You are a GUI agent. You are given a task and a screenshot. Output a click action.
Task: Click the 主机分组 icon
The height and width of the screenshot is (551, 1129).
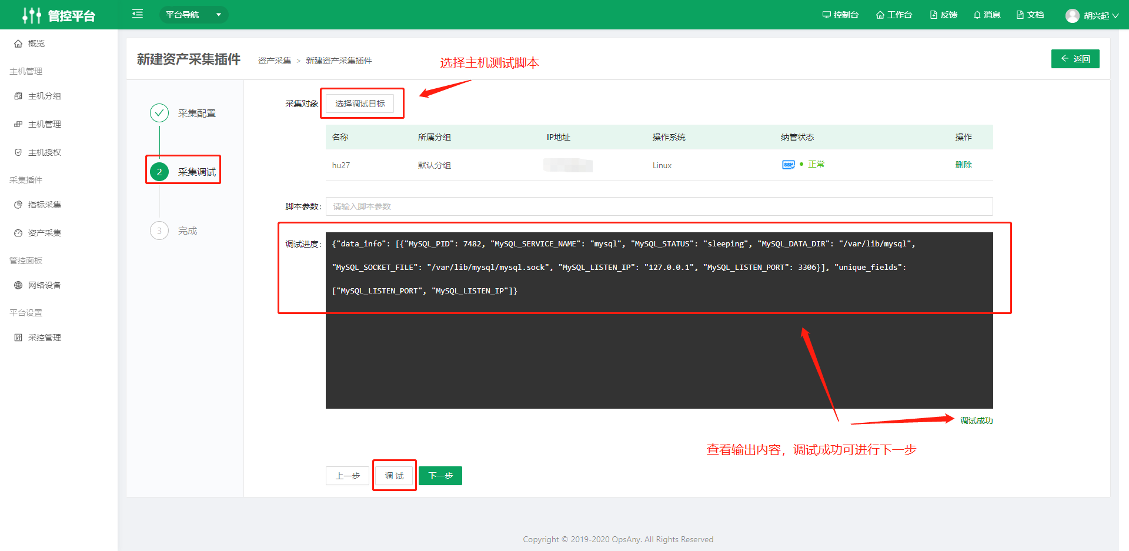coord(18,96)
